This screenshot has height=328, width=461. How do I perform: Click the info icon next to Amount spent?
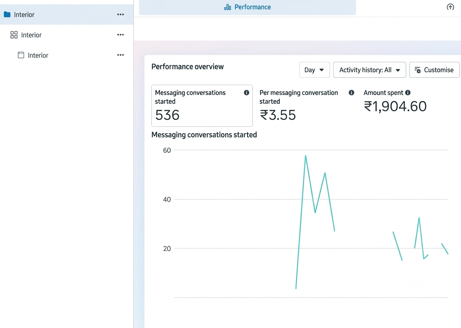pyautogui.click(x=408, y=93)
